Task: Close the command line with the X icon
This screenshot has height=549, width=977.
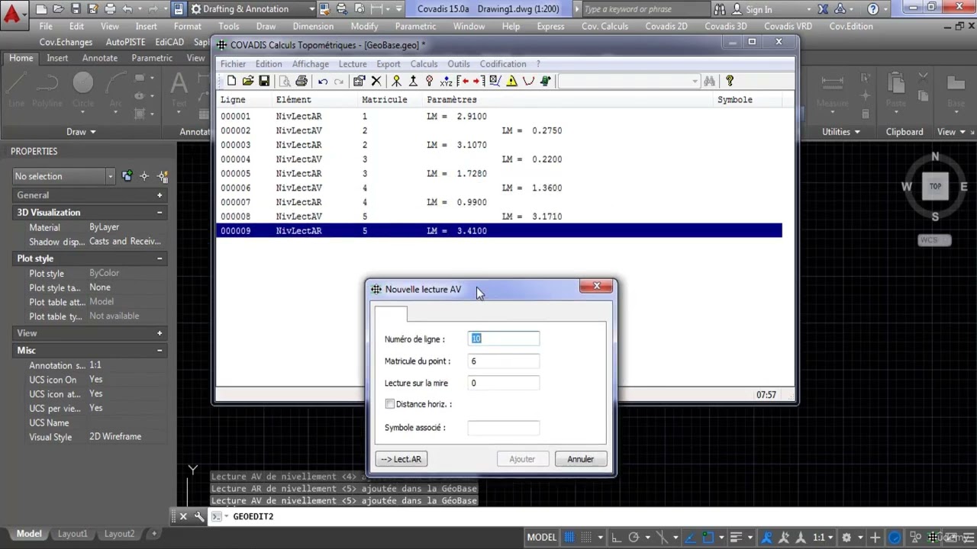Action: (x=183, y=516)
